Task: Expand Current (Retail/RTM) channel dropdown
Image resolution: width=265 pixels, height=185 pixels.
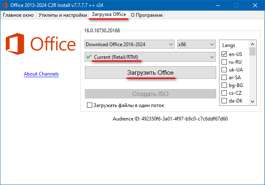Action: click(150, 57)
